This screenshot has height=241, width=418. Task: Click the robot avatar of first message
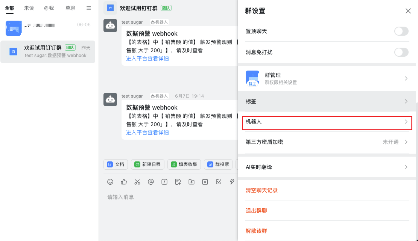(x=110, y=26)
